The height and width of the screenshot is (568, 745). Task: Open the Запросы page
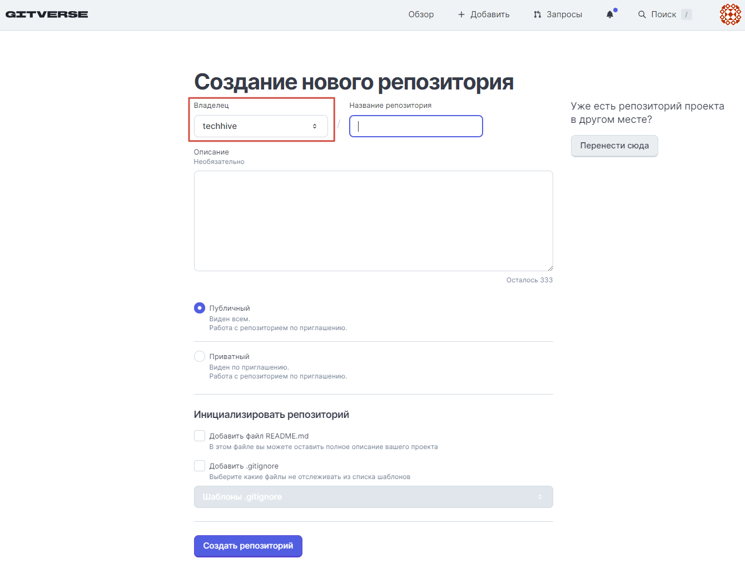tap(558, 14)
